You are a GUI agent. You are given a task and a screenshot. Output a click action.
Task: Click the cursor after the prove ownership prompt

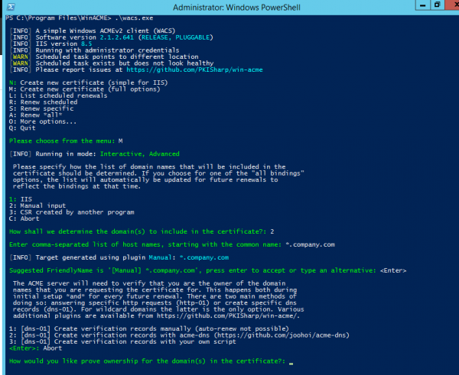click(x=291, y=361)
